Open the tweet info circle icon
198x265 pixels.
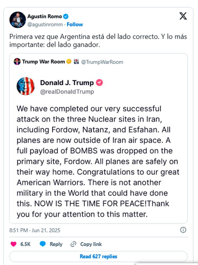tap(183, 230)
